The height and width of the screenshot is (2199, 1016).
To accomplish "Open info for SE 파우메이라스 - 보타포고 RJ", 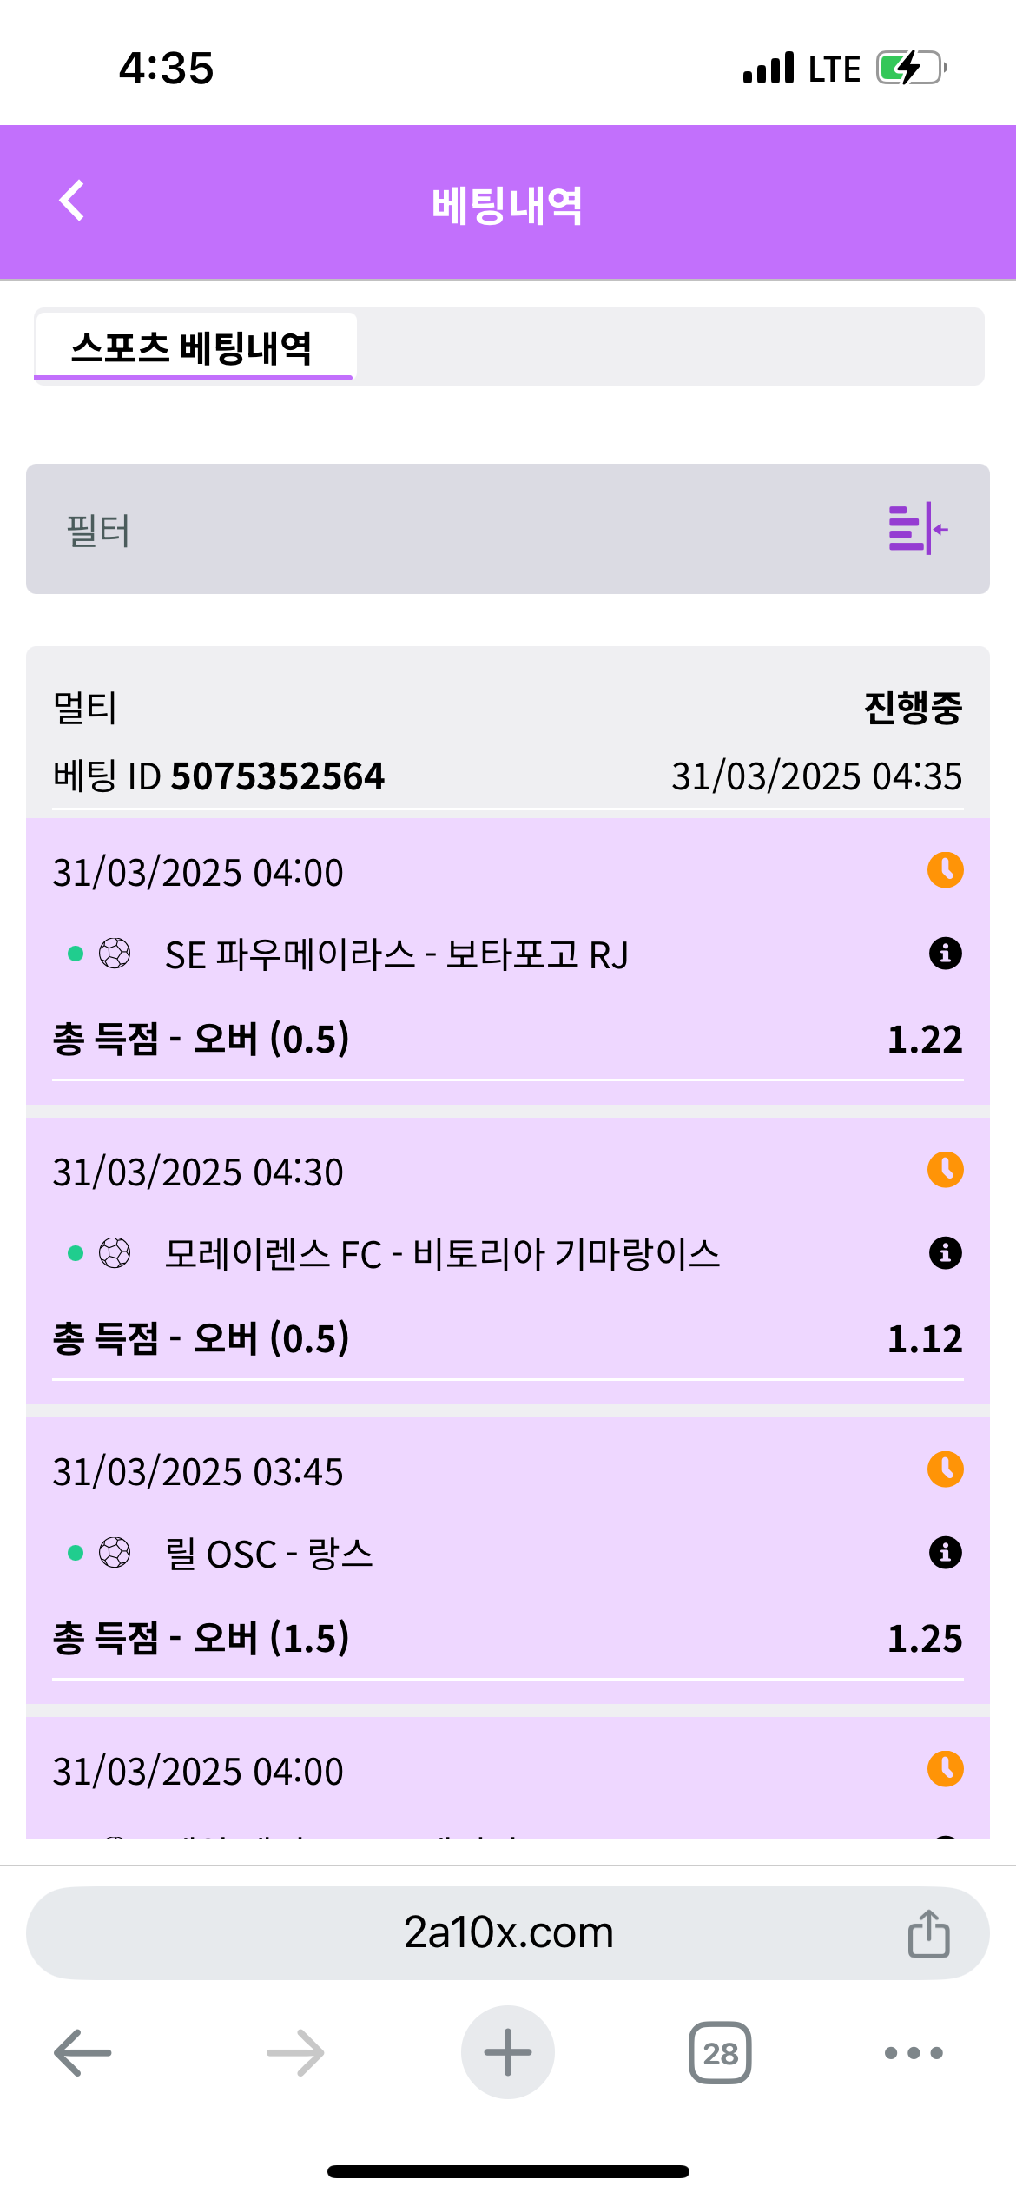I will [x=945, y=954].
